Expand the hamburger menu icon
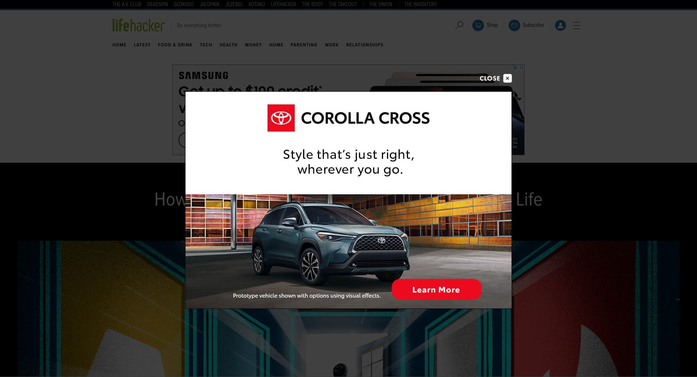 point(576,25)
